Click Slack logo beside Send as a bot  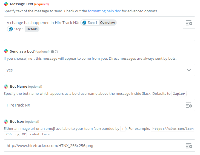6,51
